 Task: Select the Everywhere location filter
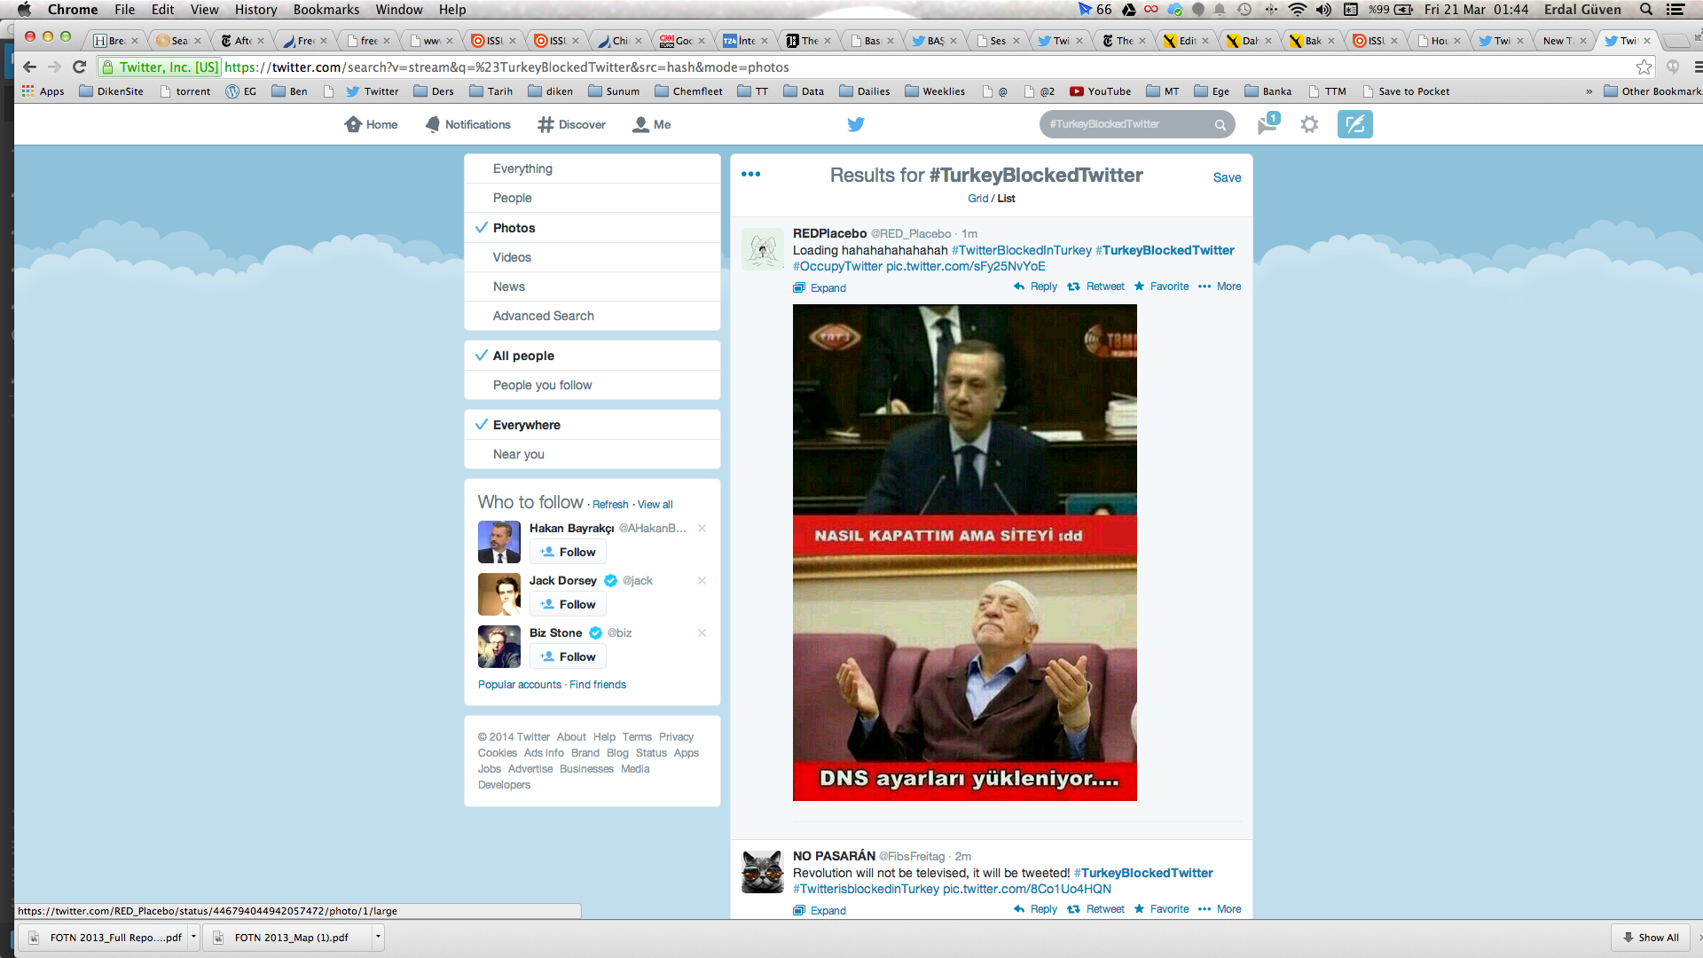pyautogui.click(x=593, y=425)
